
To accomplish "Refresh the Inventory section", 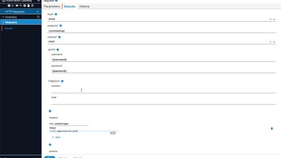I will coord(38,17).
